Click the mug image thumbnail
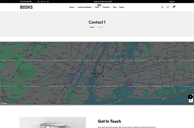Screen dimensions: 194x128 click(53, 122)
